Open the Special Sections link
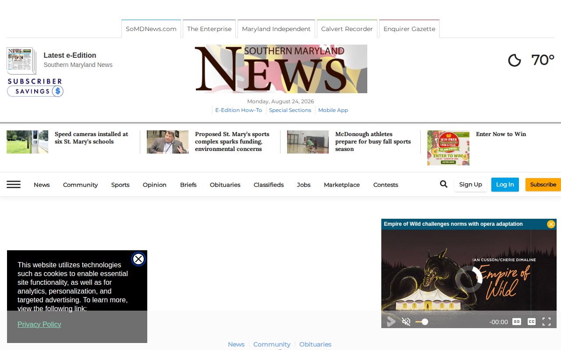This screenshot has width=561, height=350. coord(290,110)
